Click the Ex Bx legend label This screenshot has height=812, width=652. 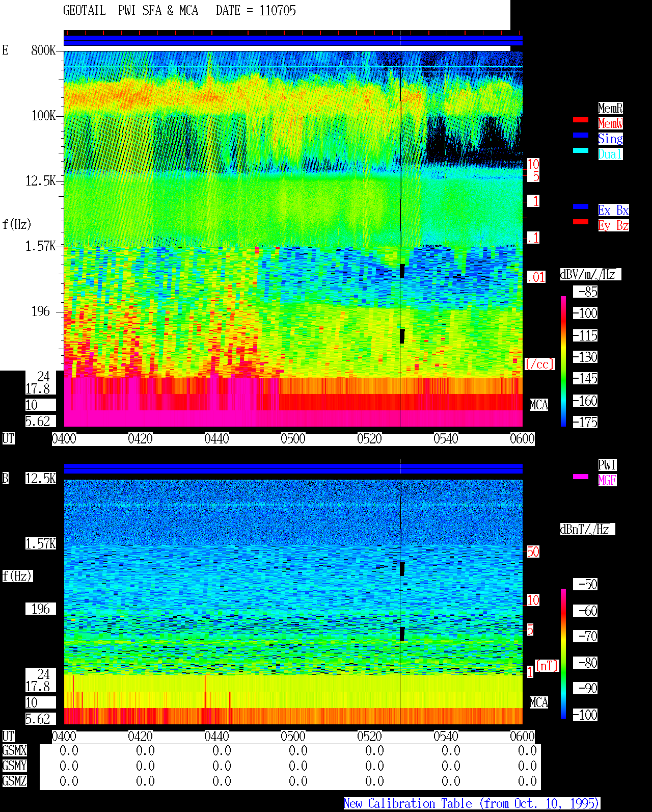tap(613, 210)
